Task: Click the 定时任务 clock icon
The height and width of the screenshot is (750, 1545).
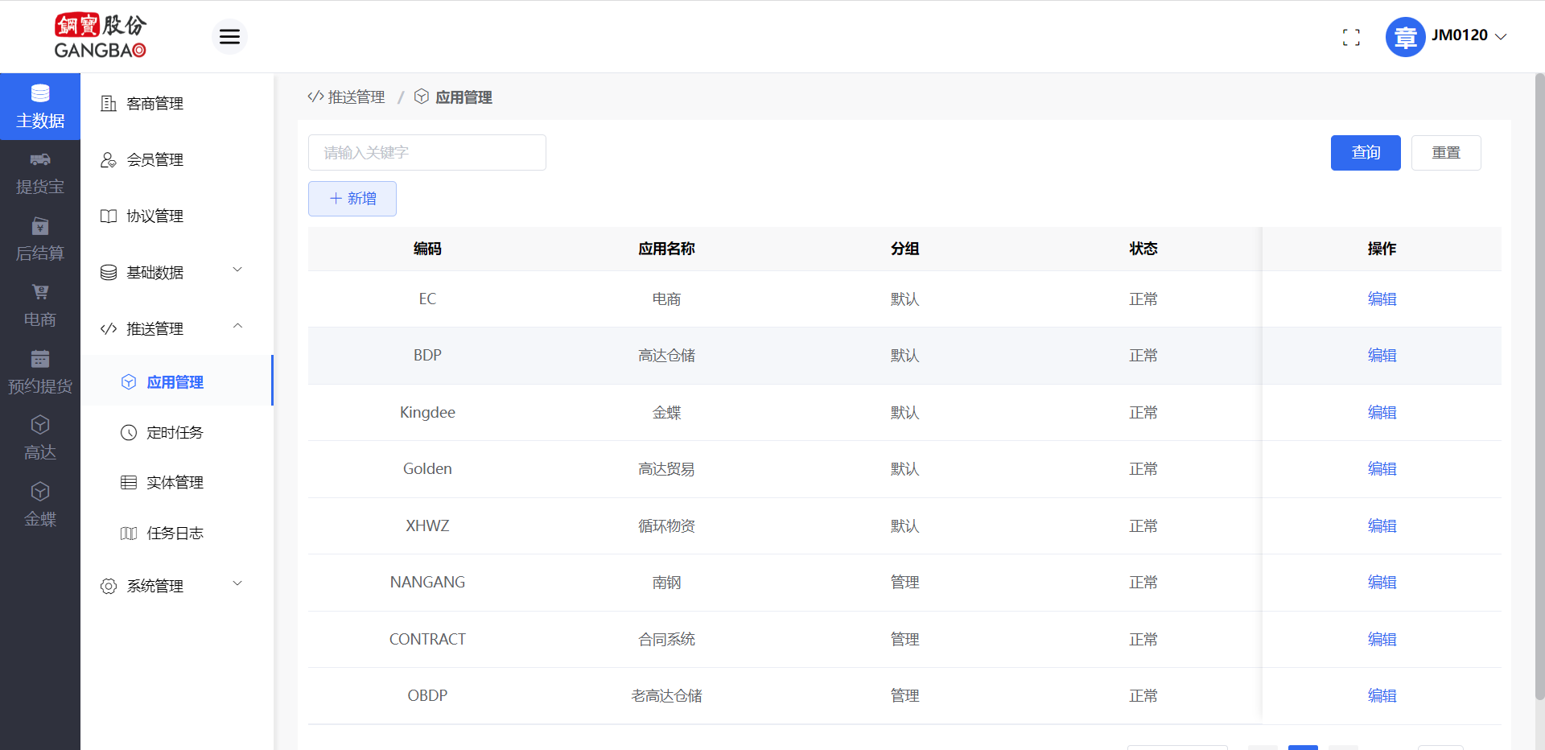Action: (x=129, y=432)
